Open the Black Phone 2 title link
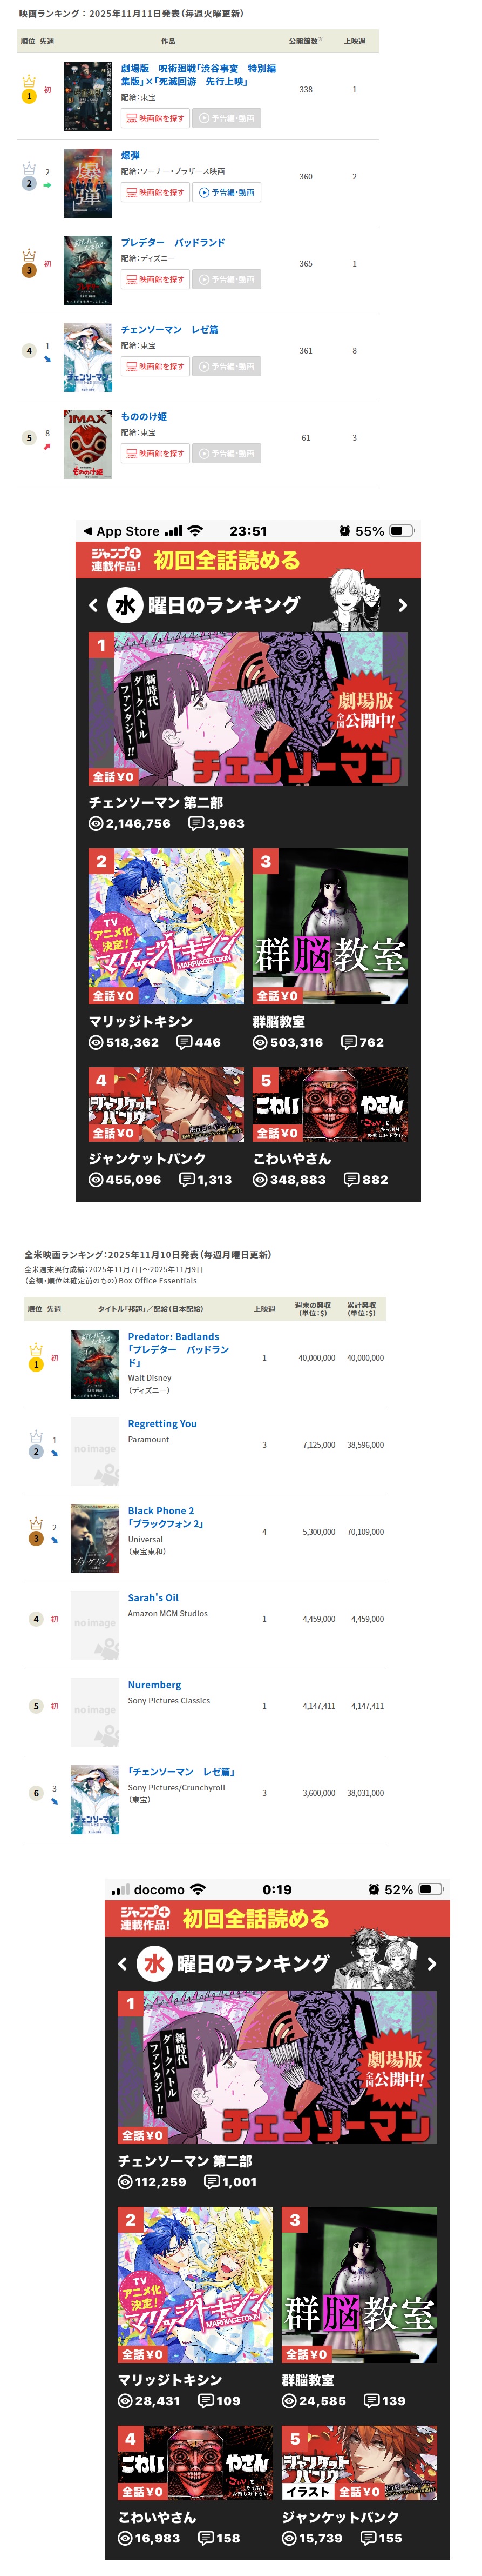The width and height of the screenshot is (482, 2576). [x=161, y=1510]
